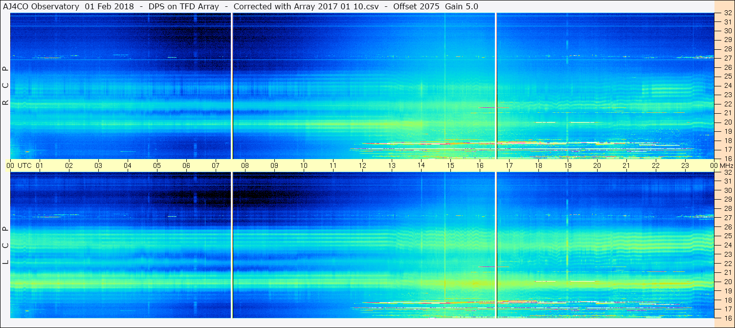This screenshot has width=735, height=328.
Task: Click the 'MHz' unit label on axis
Action: coord(726,165)
